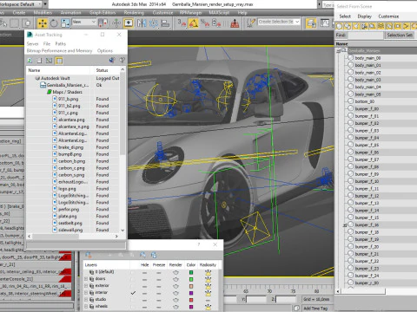The height and width of the screenshot is (312, 417).
Task: Click the radiosity icon for exterior layer
Action: [208, 286]
